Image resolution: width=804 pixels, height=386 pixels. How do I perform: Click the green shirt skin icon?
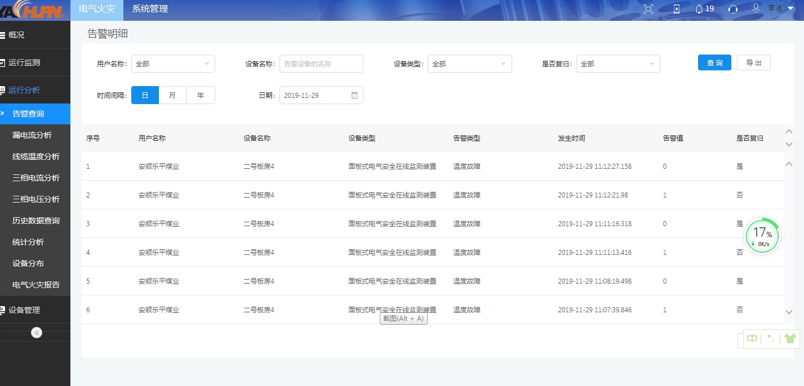(x=790, y=338)
